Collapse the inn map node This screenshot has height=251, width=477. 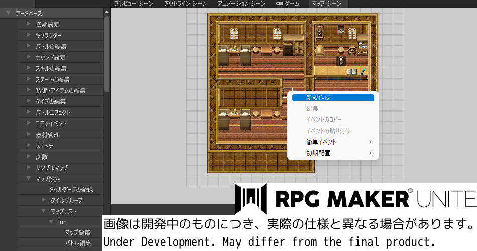pos(51,222)
